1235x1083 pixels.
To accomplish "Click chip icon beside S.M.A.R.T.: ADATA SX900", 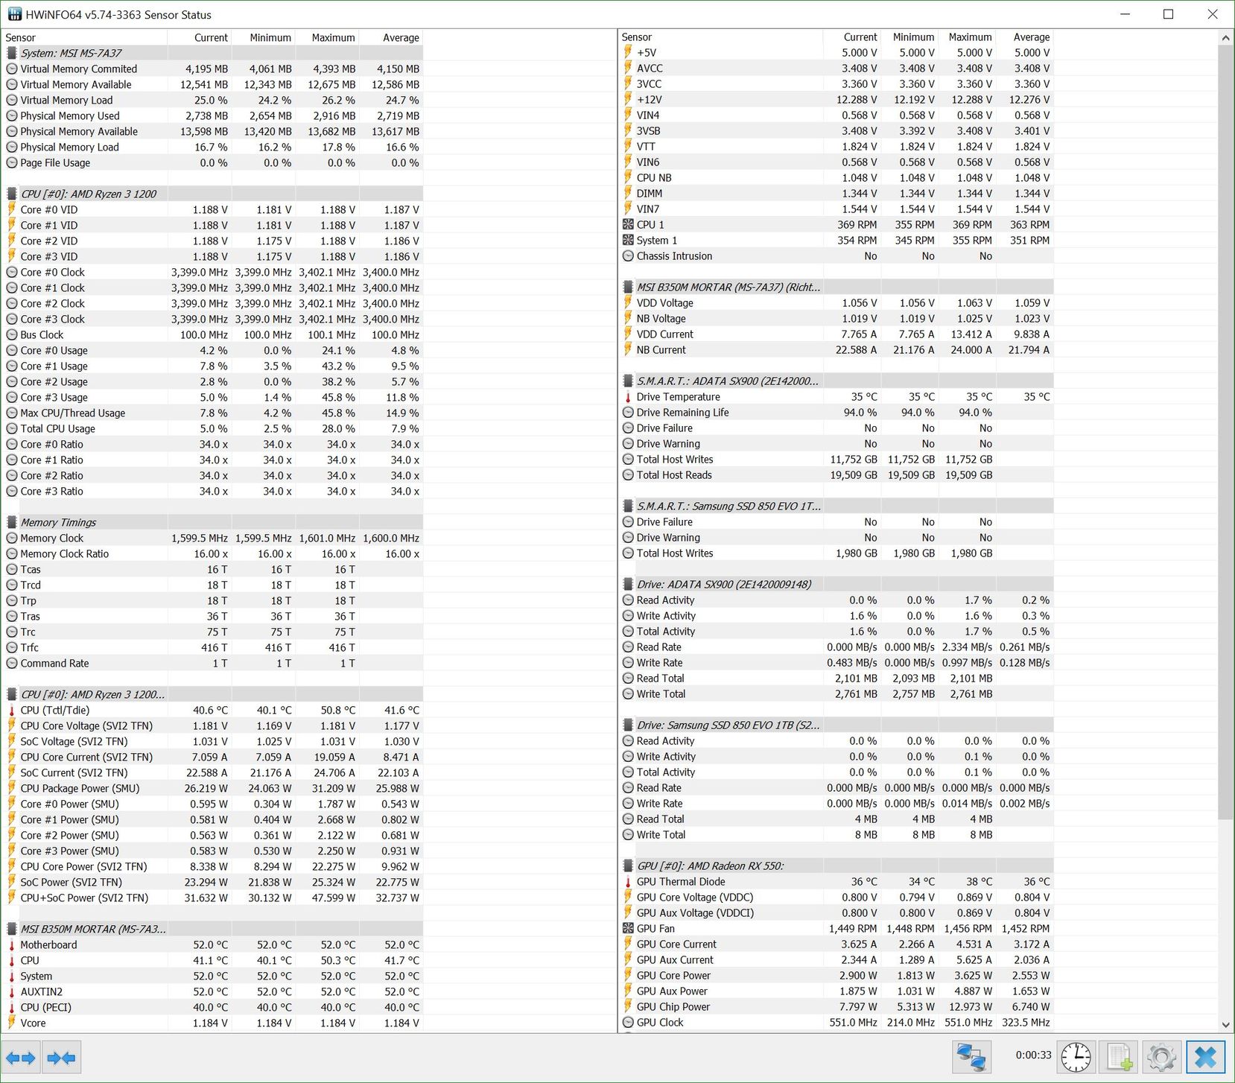I will click(x=628, y=381).
